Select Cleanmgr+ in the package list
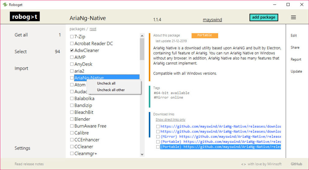Image resolution: width=309 pixels, height=170 pixels. click(x=85, y=153)
